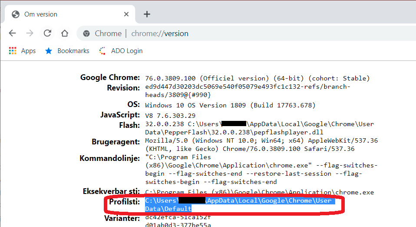Click the Revision hash text

click(248, 90)
